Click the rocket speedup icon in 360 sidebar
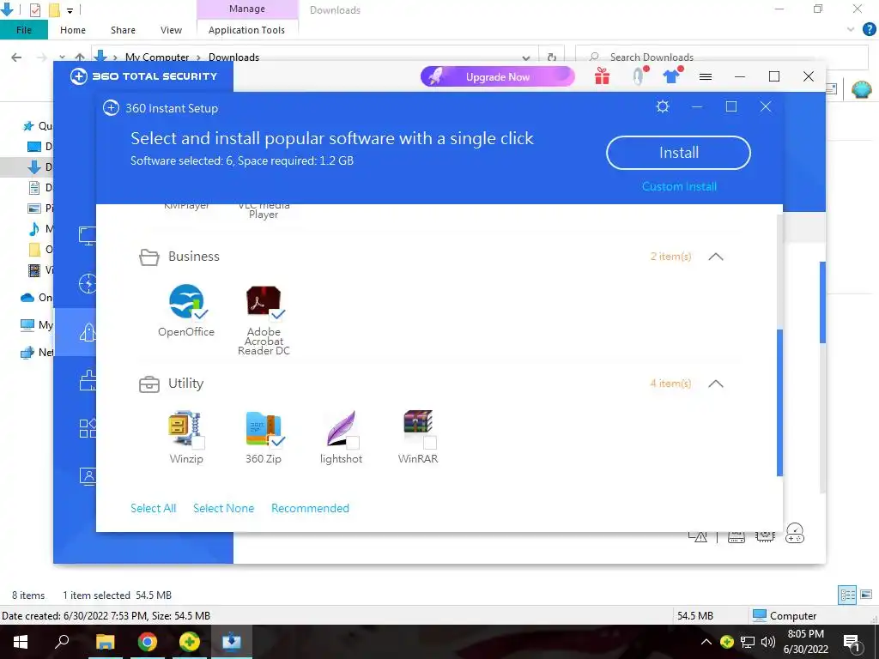879x659 pixels. point(88,332)
